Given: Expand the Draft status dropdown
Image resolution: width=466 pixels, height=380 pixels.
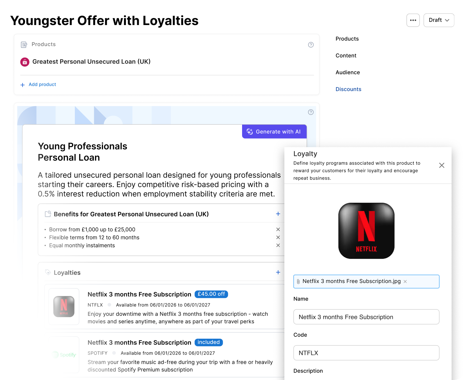Looking at the screenshot, I should [438, 20].
